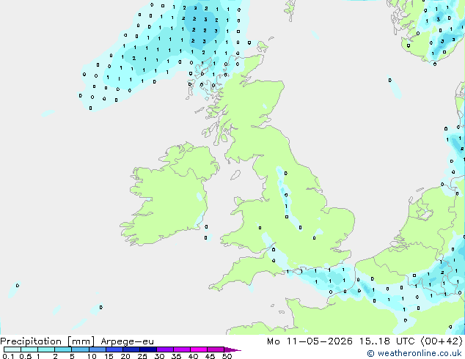Pick the 15–20 mm legend color box
Image resolution: width=465 pixels, height=359 pixels.
pos(114,349)
